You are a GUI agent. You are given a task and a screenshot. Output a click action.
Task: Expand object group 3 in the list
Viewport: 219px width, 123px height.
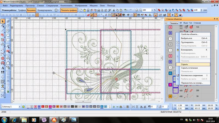(x=167, y=27)
